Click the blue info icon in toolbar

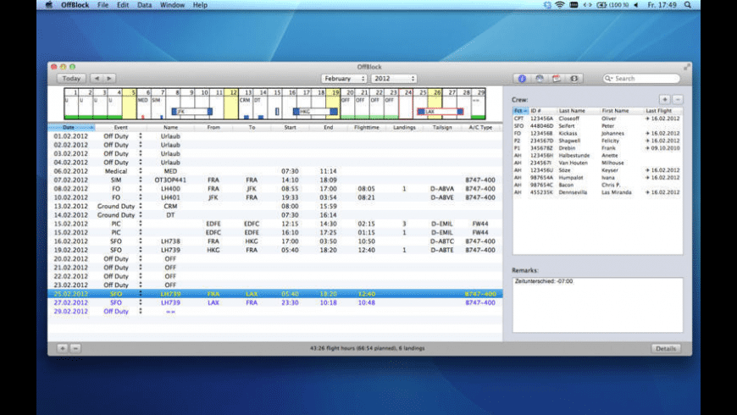point(523,78)
